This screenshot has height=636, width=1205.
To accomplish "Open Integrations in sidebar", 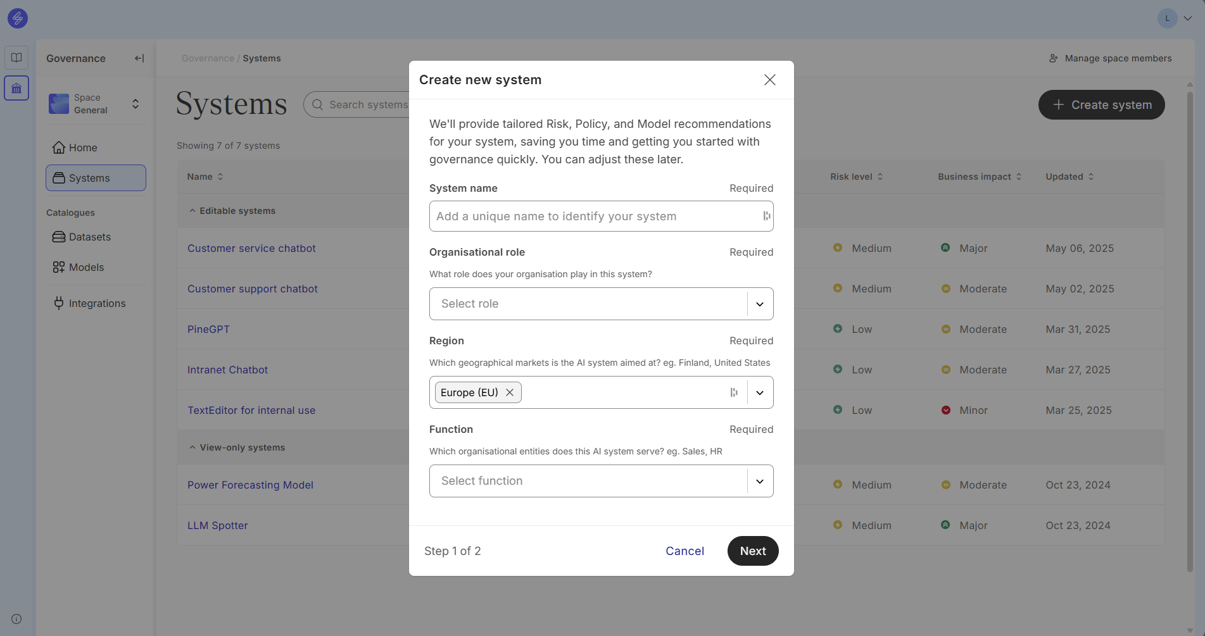I will [97, 303].
